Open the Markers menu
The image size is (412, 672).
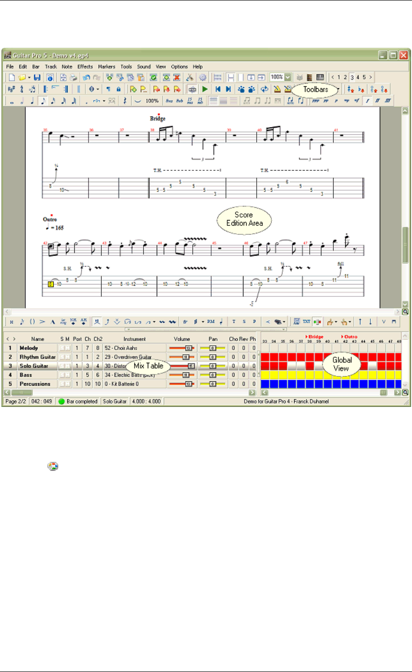point(107,67)
